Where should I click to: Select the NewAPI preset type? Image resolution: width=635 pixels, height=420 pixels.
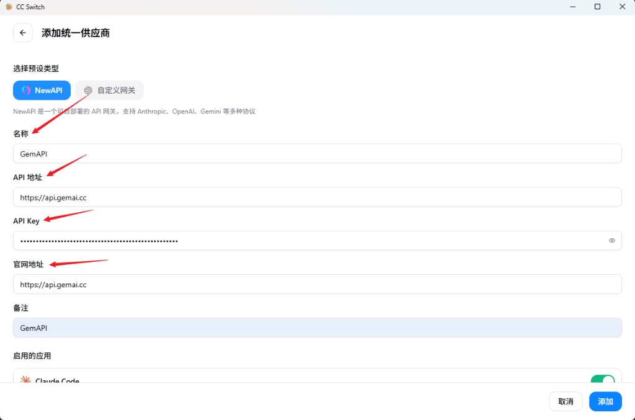[42, 90]
